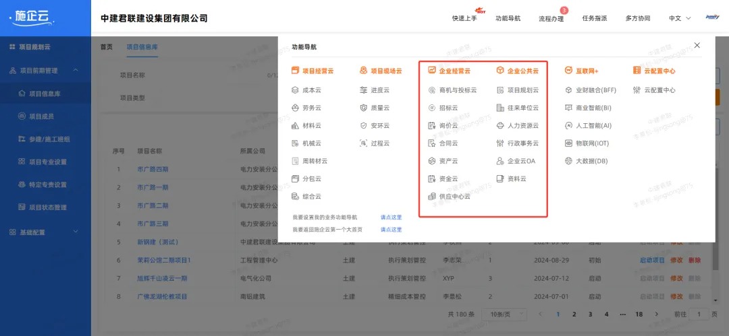Open 项目规划云 icon under 企业公共云
The image size is (729, 336).
tap(500, 90)
